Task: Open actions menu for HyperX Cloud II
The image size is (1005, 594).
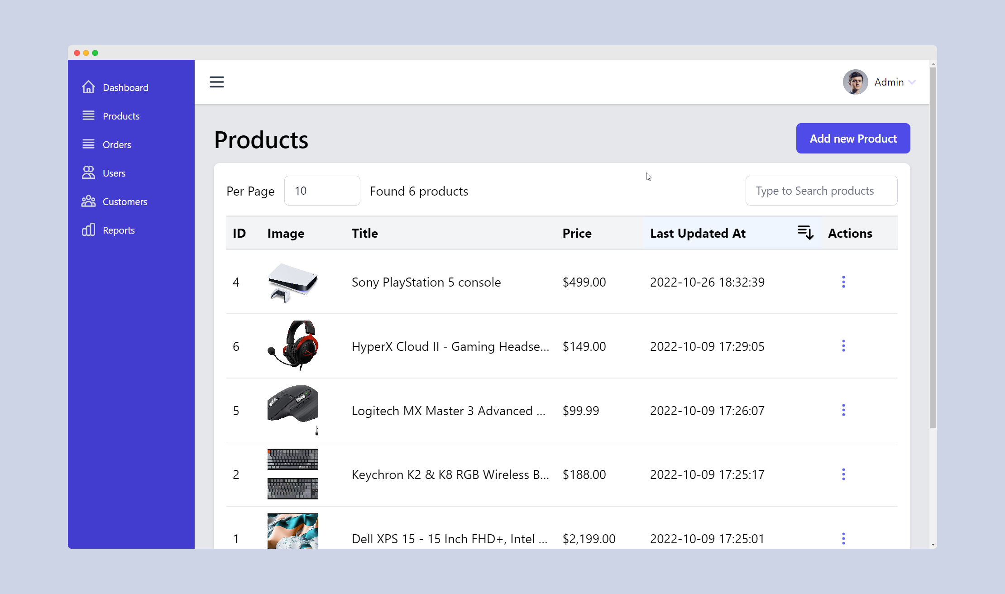Action: pos(843,346)
